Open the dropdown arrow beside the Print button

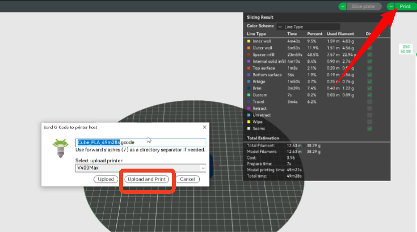coord(391,6)
